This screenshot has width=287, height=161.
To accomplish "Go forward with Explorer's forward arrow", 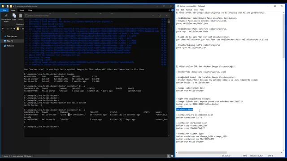I will click(8, 29).
